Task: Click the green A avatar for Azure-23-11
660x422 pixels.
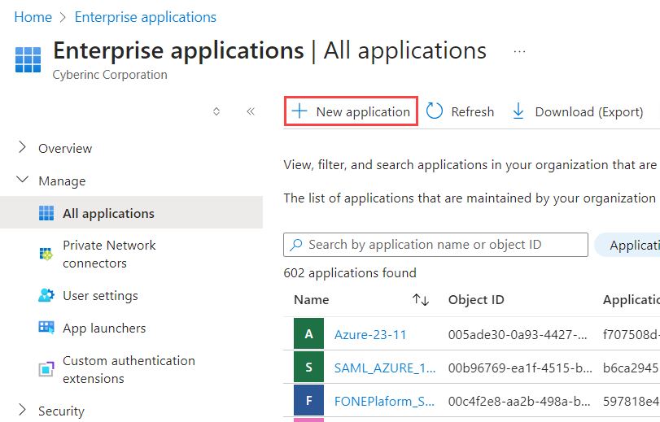Action: point(309,333)
